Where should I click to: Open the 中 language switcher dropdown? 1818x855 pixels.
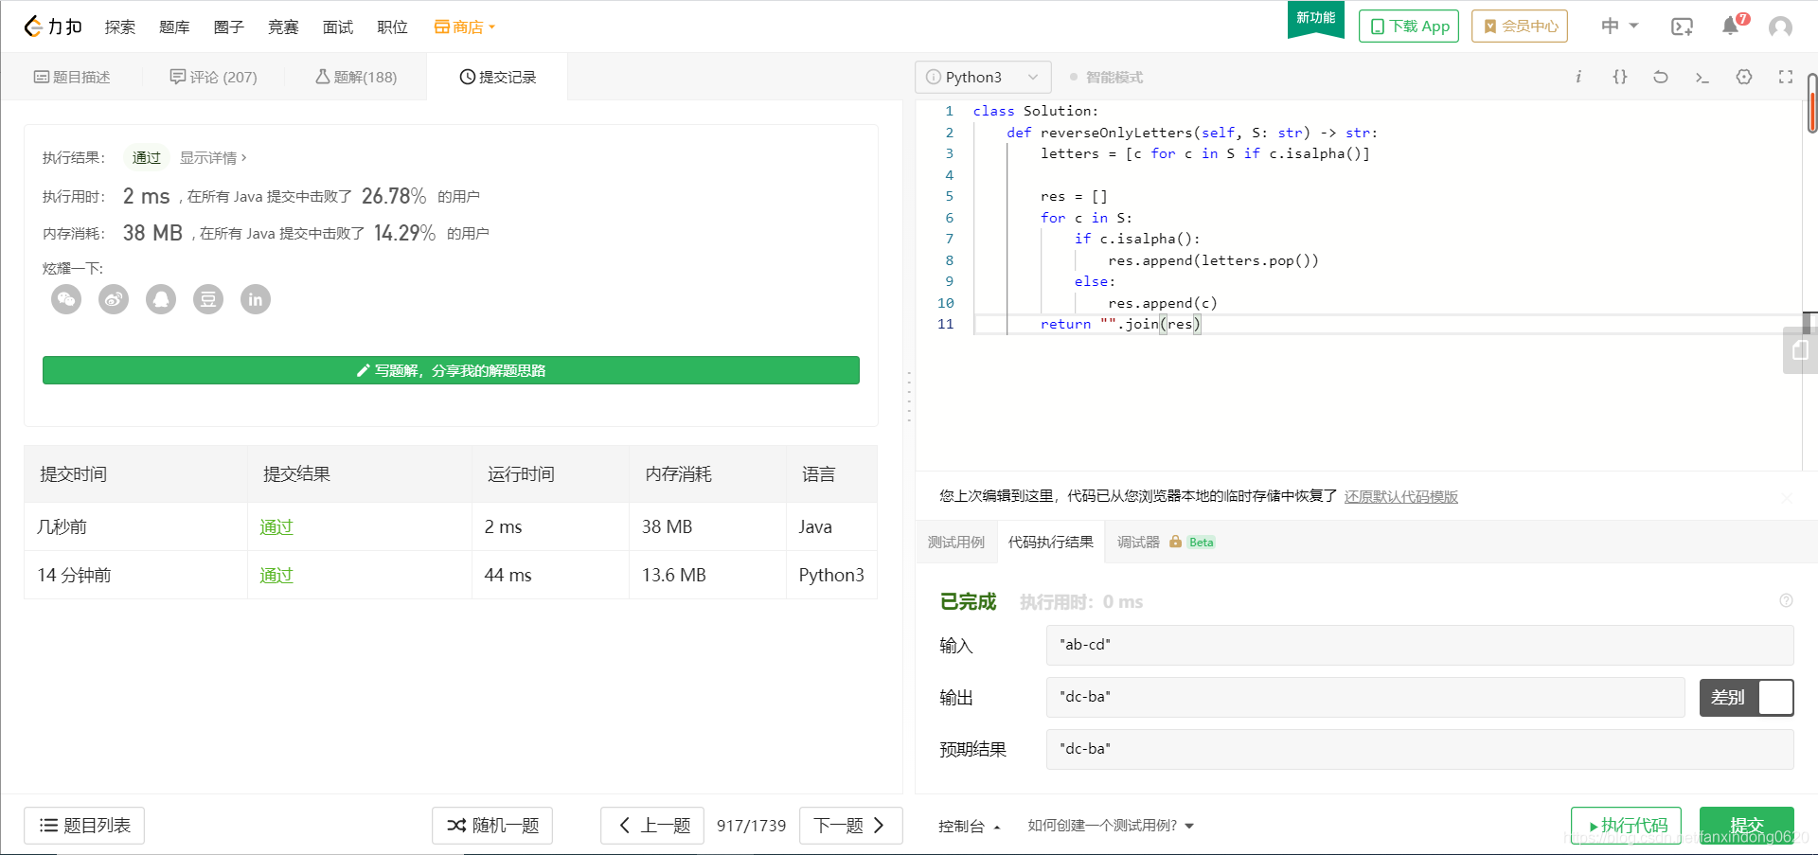[1619, 26]
